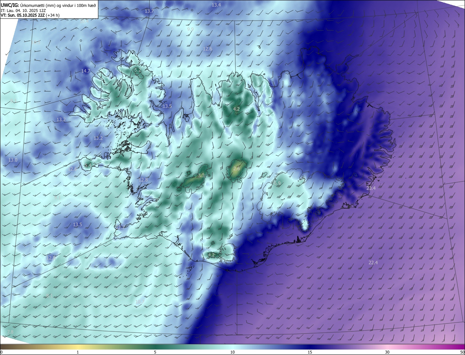Click the 5.2 value over the Westfjords

pos(138,69)
